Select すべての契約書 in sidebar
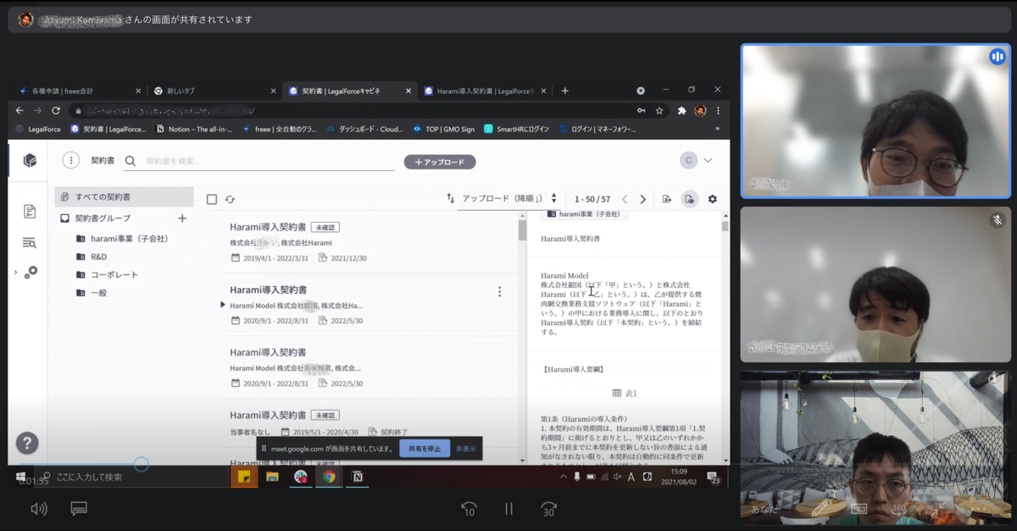The height and width of the screenshot is (531, 1017). pos(124,196)
